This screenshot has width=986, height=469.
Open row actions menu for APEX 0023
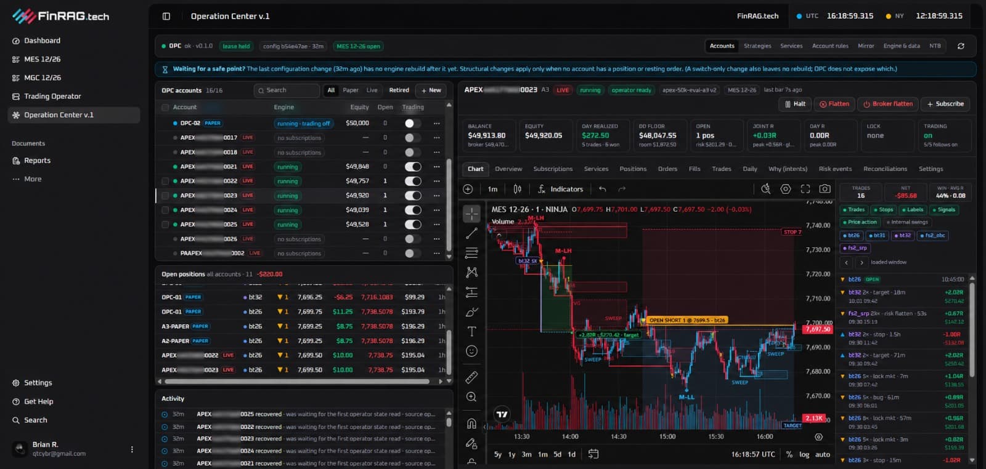(x=437, y=196)
